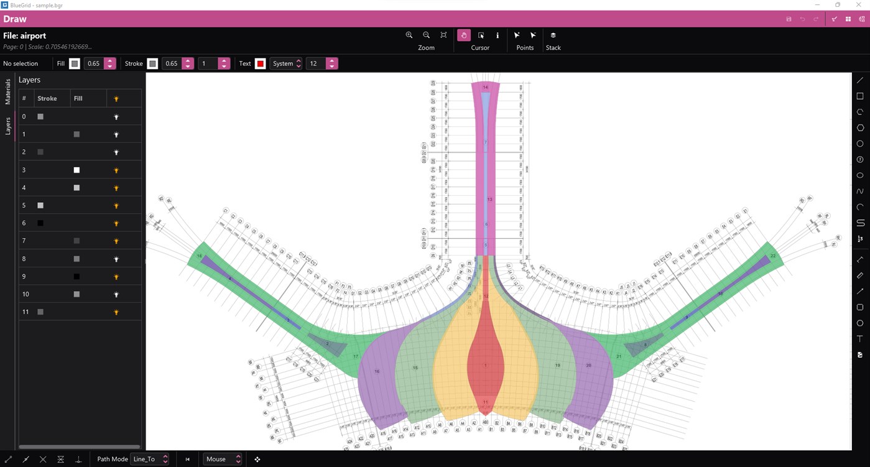Switch to the Layers side tab
This screenshot has width=870, height=467.
click(8, 126)
